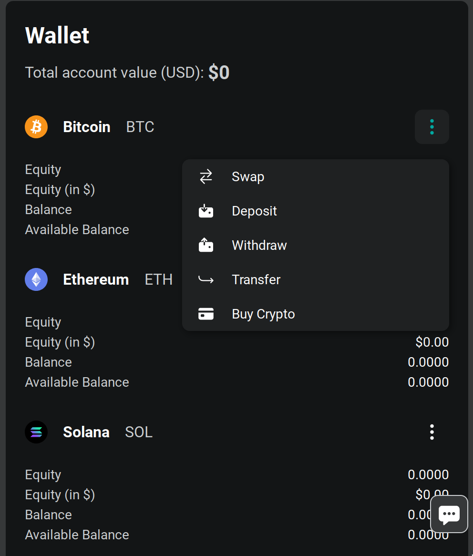Click the Solana coin logo icon
The width and height of the screenshot is (473, 556).
pos(36,432)
